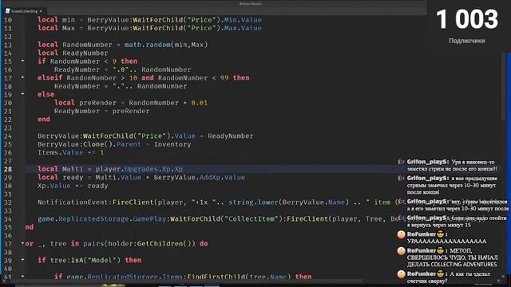Click the 1 003 subscriber counter

click(x=467, y=19)
